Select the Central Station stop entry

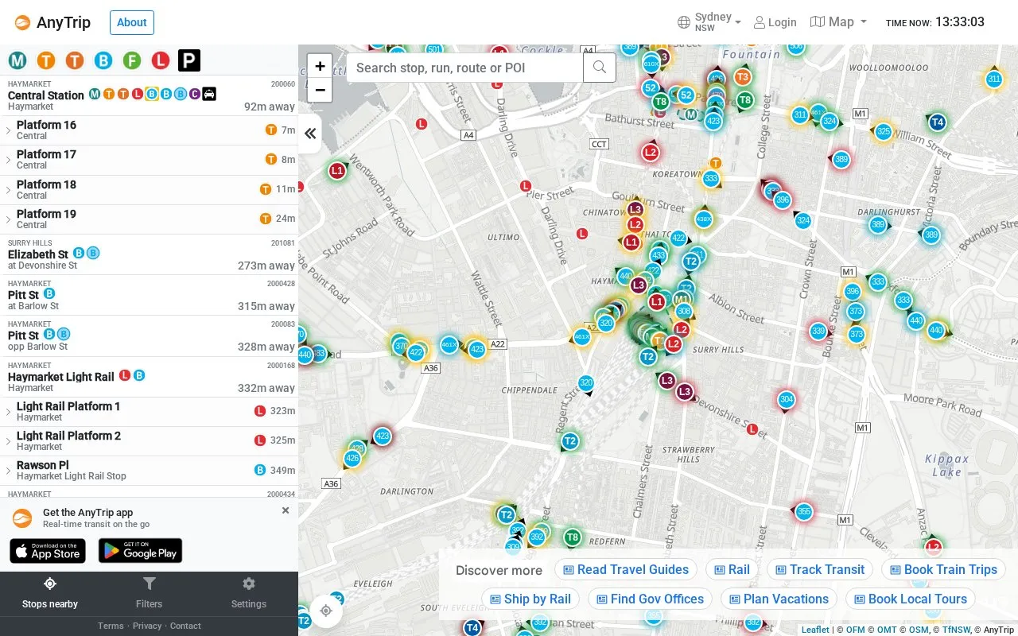[x=149, y=95]
